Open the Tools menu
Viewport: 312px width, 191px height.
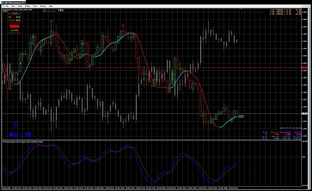point(35,6)
